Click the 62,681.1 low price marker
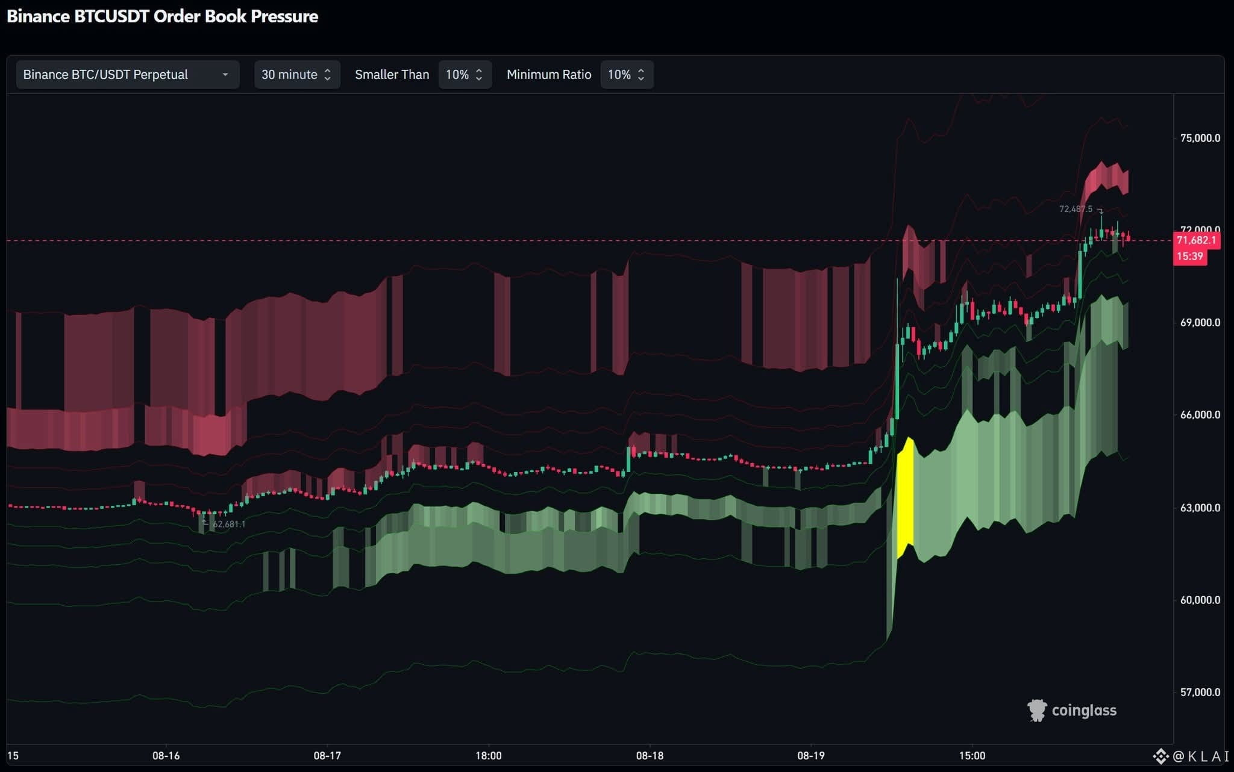The width and height of the screenshot is (1234, 772). click(229, 525)
